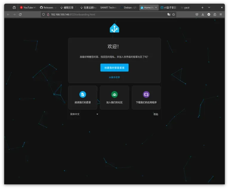Open the Pocket save icon
The image size is (229, 189).
(x=197, y=14)
